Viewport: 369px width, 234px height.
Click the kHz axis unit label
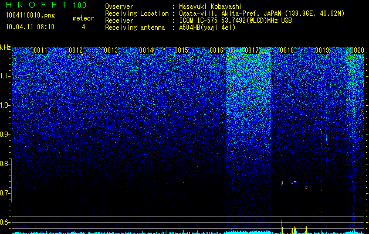[5, 47]
